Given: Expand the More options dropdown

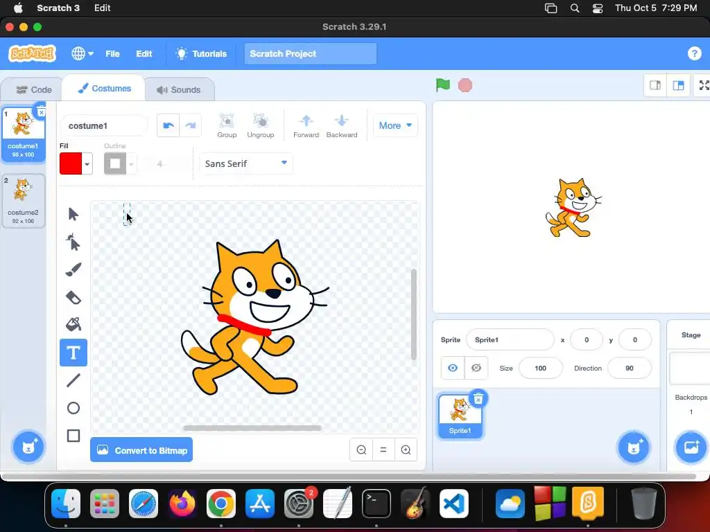Looking at the screenshot, I should click(395, 125).
